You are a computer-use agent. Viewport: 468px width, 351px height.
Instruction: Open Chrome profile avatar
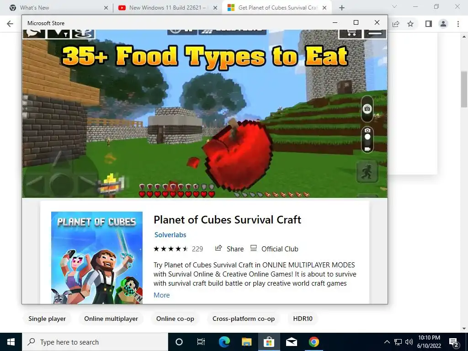coord(443,24)
